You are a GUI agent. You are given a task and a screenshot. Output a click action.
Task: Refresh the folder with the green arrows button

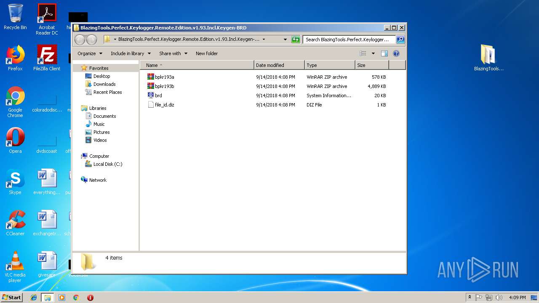tap(296, 40)
